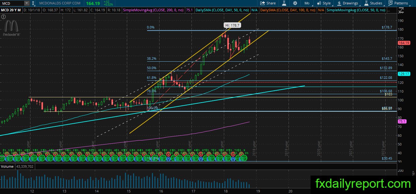The width and height of the screenshot is (416, 194).
Task: Click the Hi: 178.7 price bubble
Action: tap(232, 25)
